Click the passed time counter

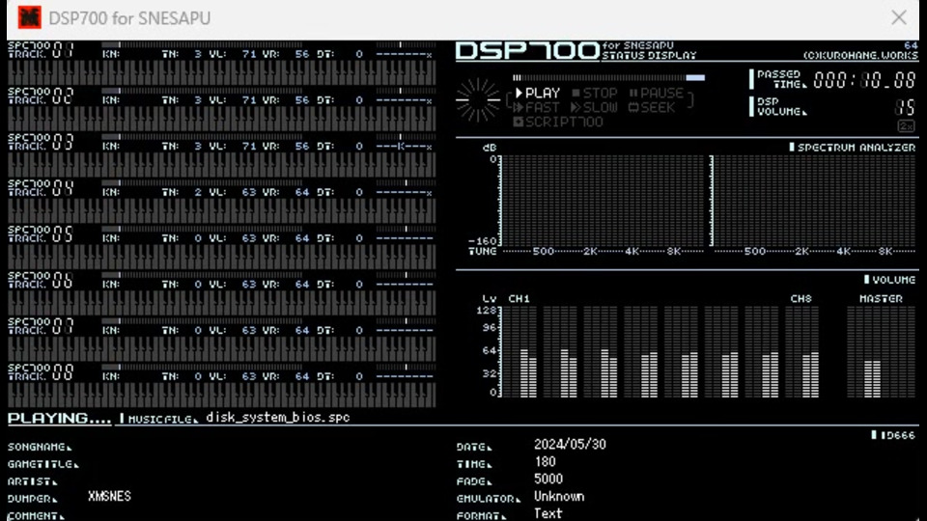[x=865, y=80]
